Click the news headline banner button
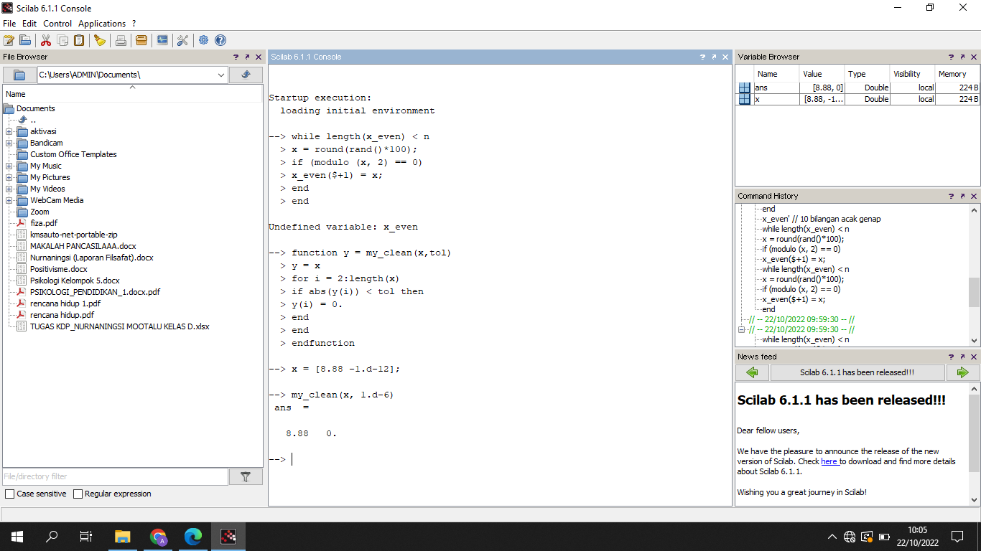The width and height of the screenshot is (981, 551). (857, 372)
